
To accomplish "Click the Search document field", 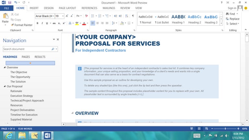I will [27, 49].
